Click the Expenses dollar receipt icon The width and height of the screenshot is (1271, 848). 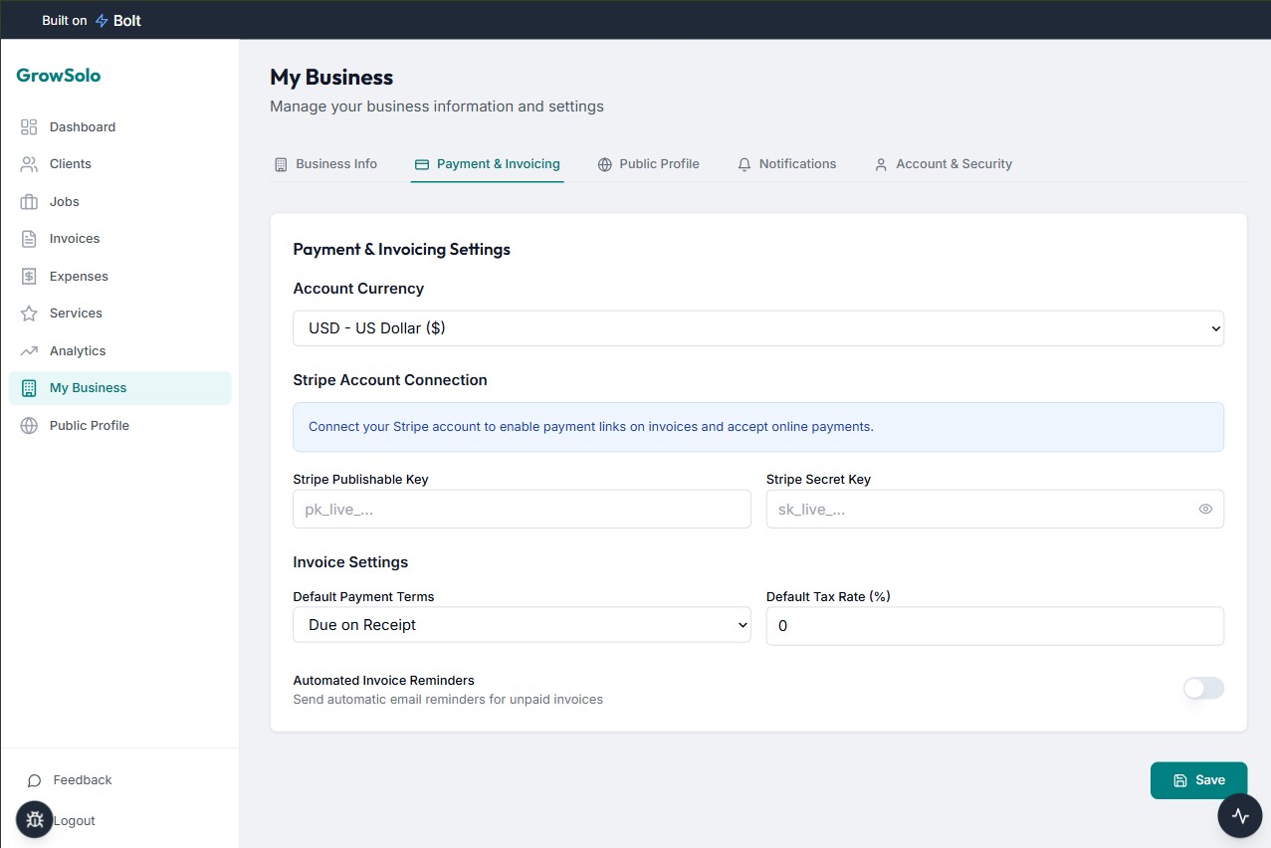(29, 277)
